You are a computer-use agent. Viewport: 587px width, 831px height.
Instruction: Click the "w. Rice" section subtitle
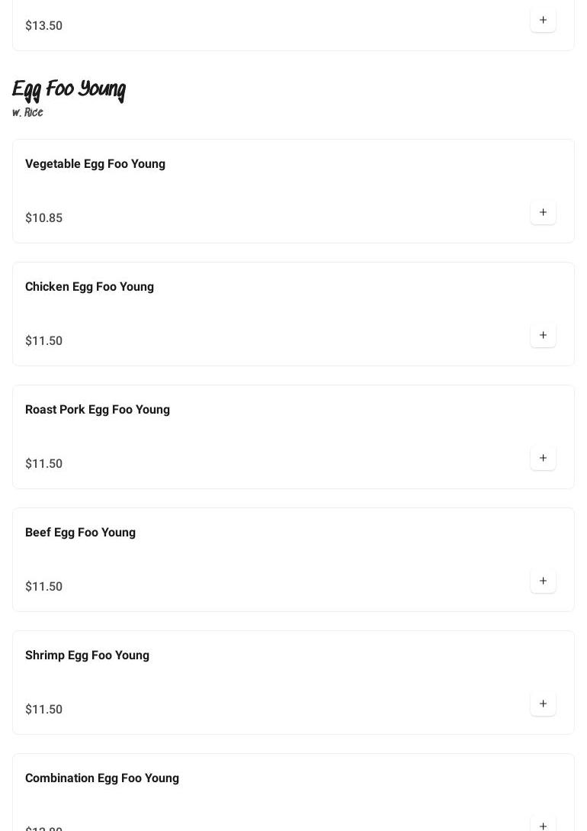[27, 113]
